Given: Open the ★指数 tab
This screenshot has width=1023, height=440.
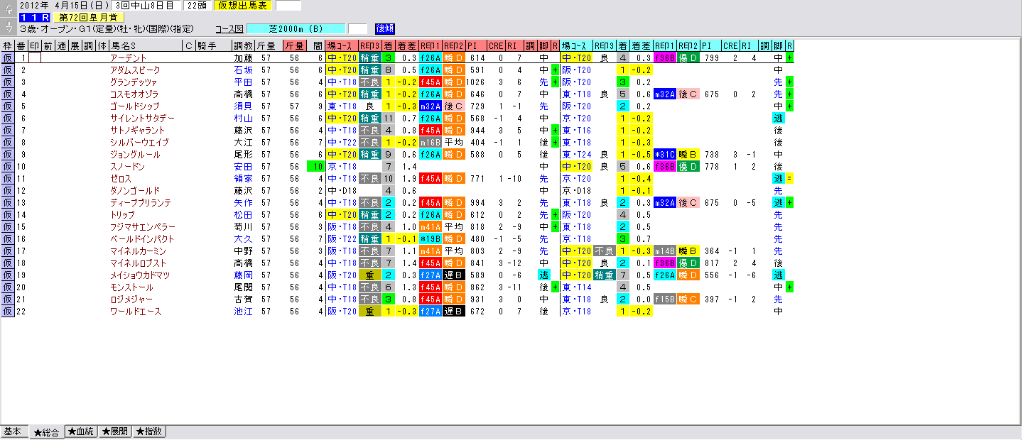Looking at the screenshot, I should 149,431.
